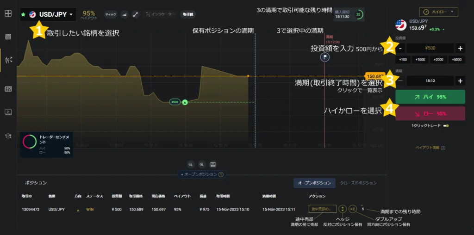Move expiry later with plus button

point(460,81)
